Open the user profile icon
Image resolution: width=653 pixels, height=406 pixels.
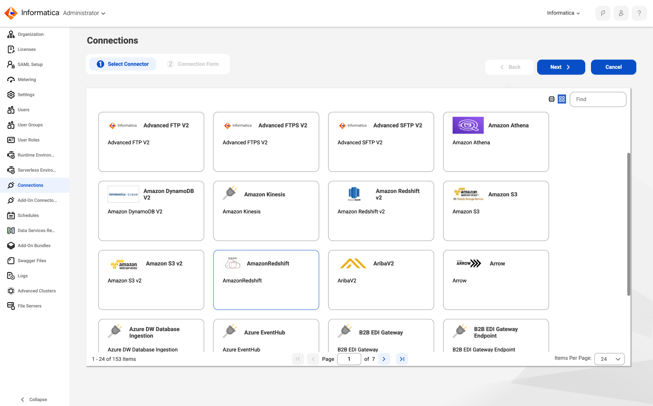pos(621,13)
